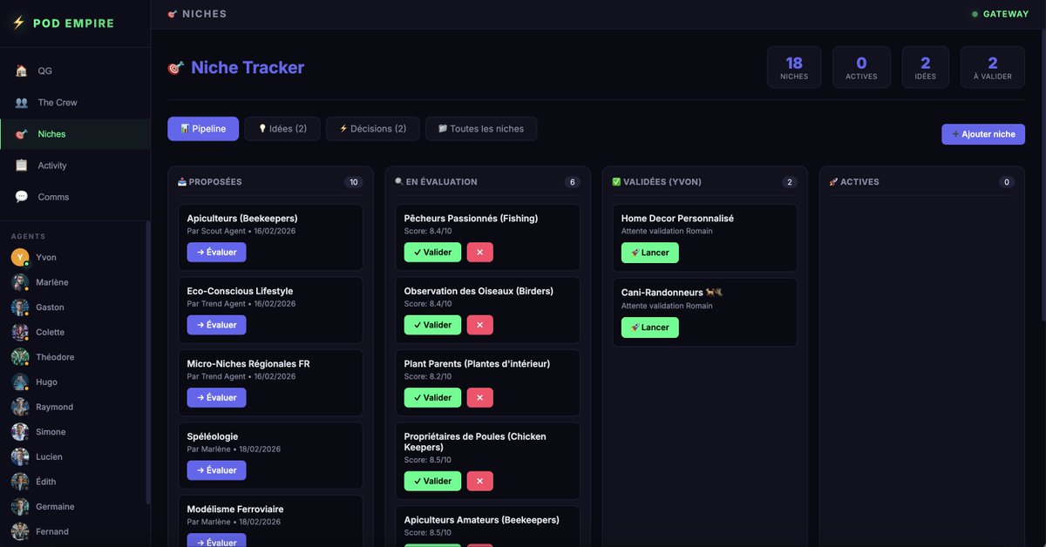Click the Gateway label in header
The height and width of the screenshot is (547, 1046).
click(1006, 14)
